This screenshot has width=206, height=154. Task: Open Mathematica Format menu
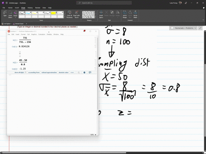[x=23, y=34]
